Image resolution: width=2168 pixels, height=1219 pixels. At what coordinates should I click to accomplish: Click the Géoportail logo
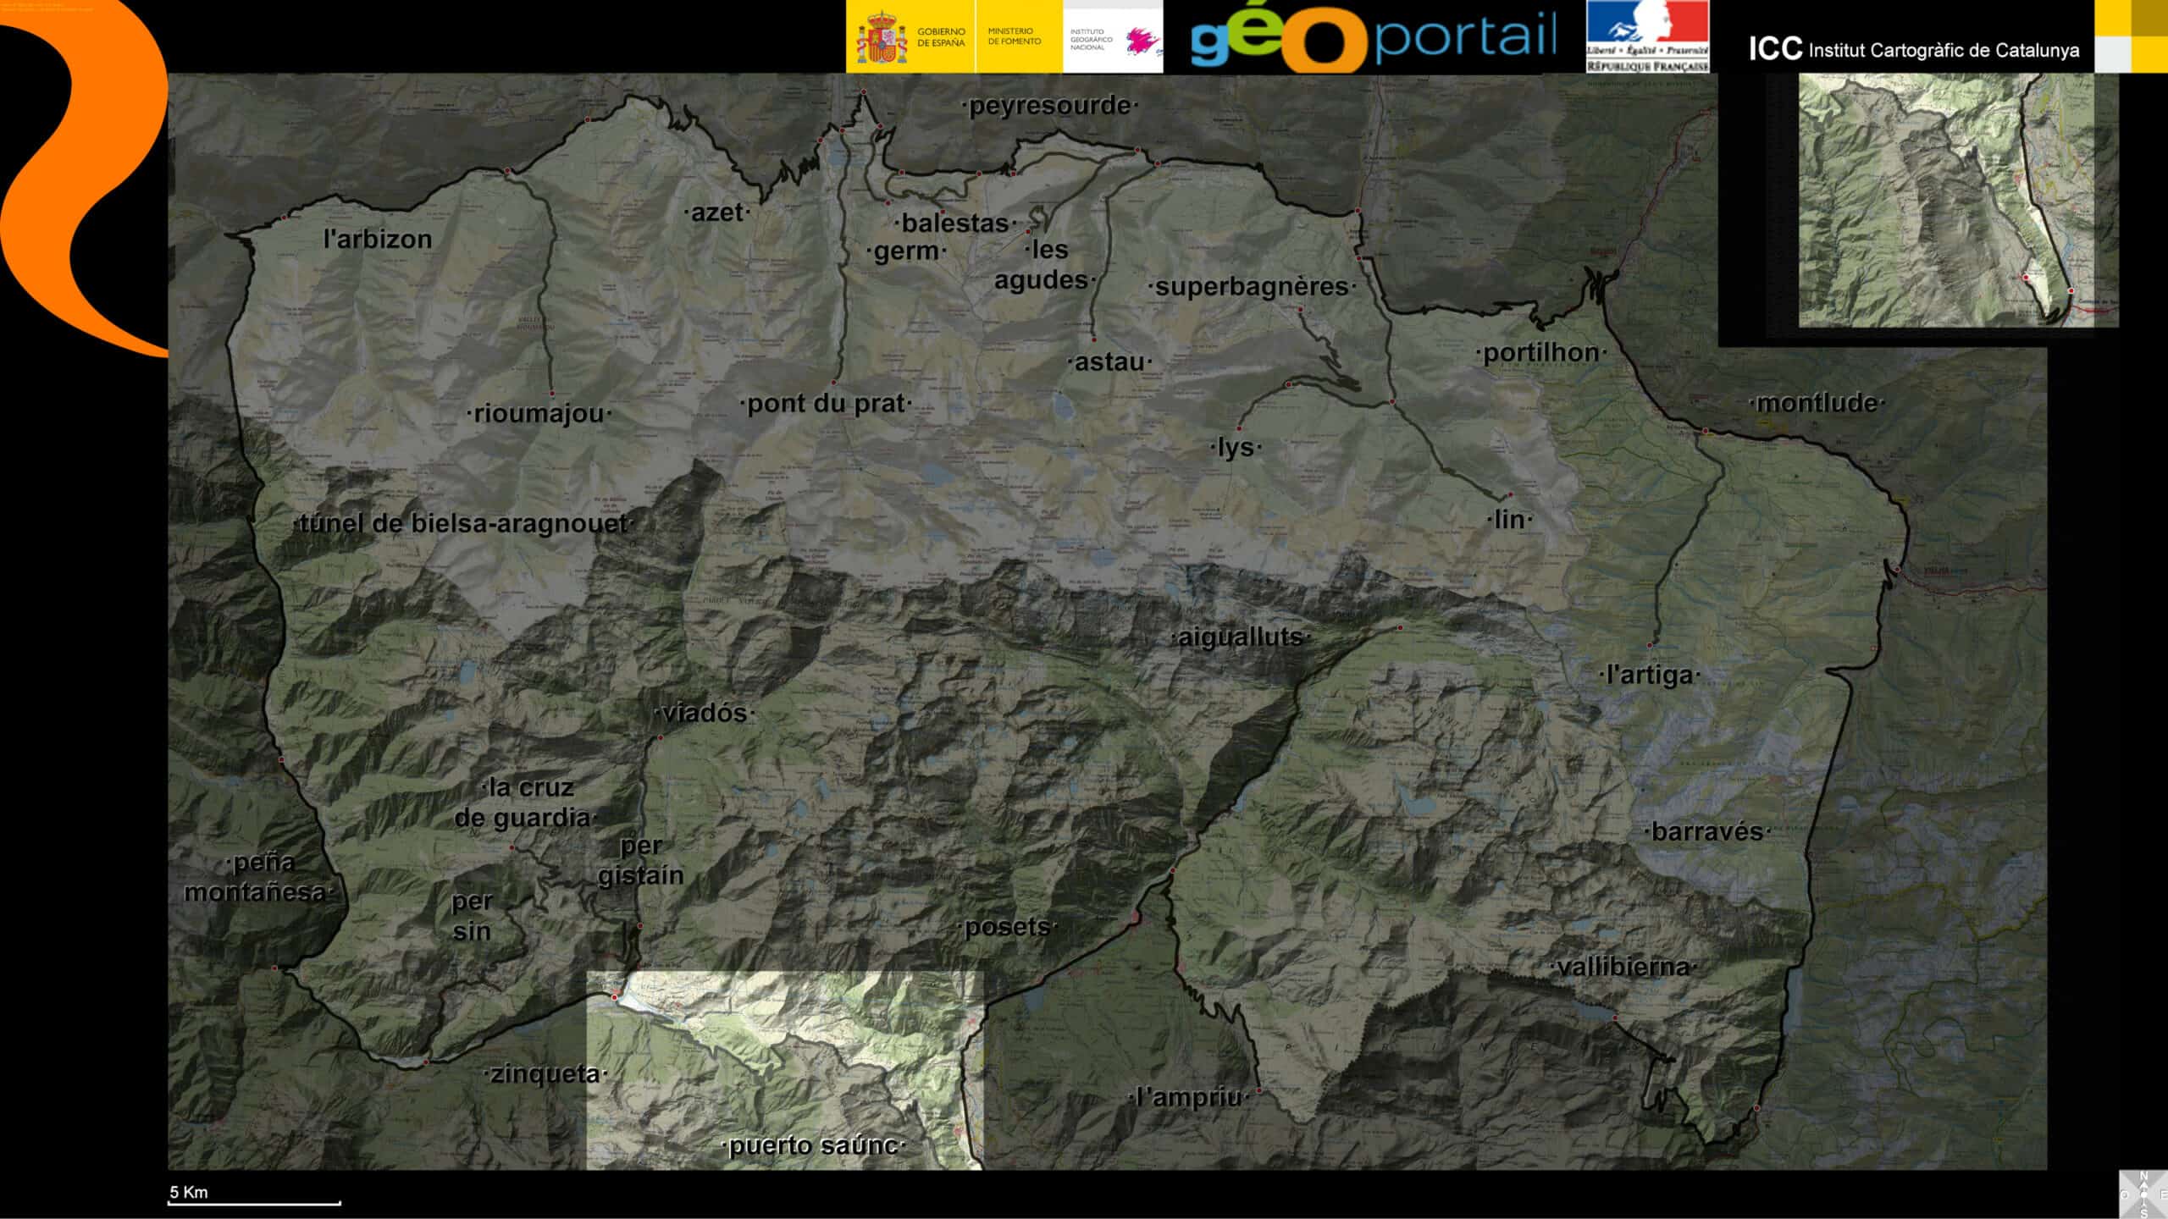click(x=1372, y=38)
